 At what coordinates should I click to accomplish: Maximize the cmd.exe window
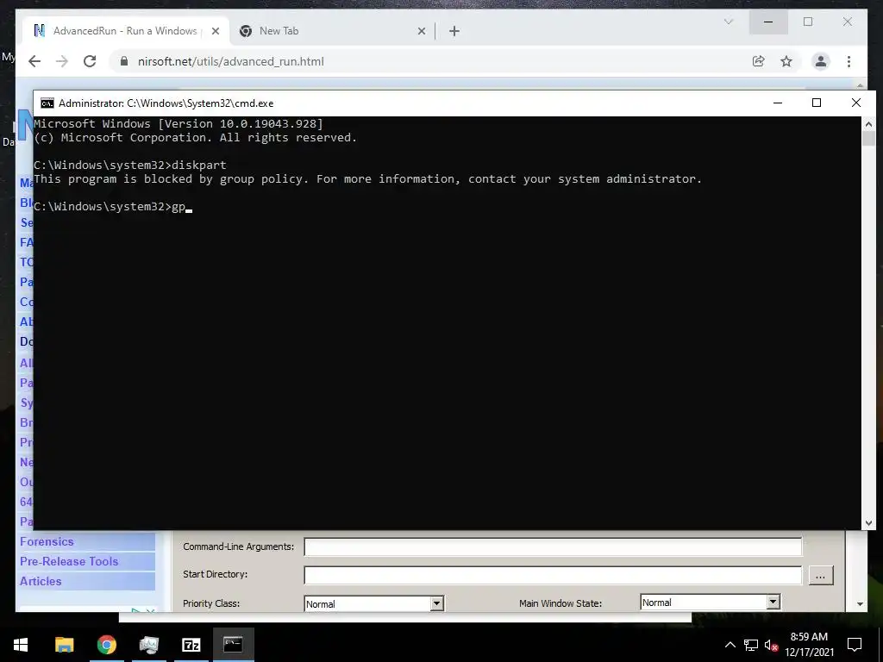click(x=817, y=103)
